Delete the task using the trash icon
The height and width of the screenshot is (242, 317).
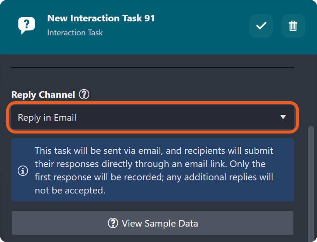(x=293, y=26)
